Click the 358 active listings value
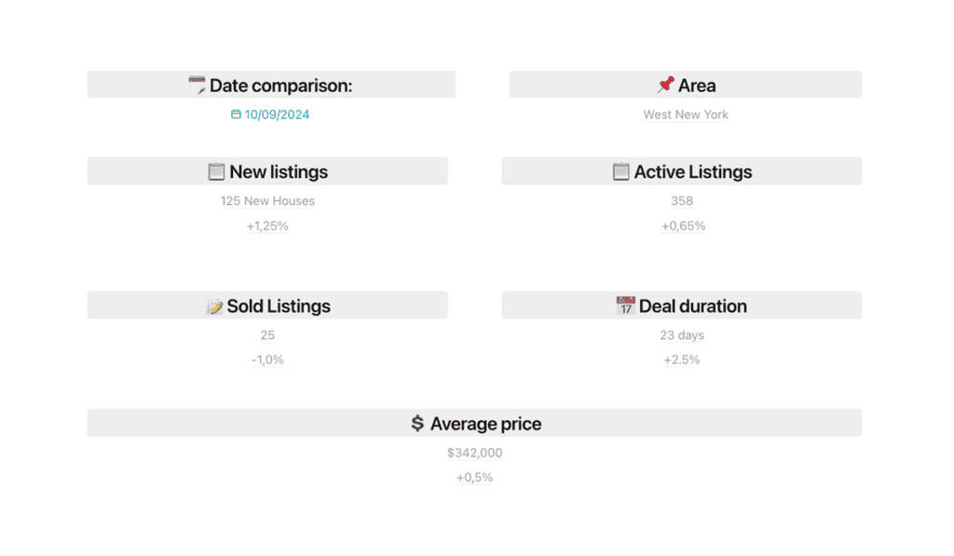 point(681,201)
